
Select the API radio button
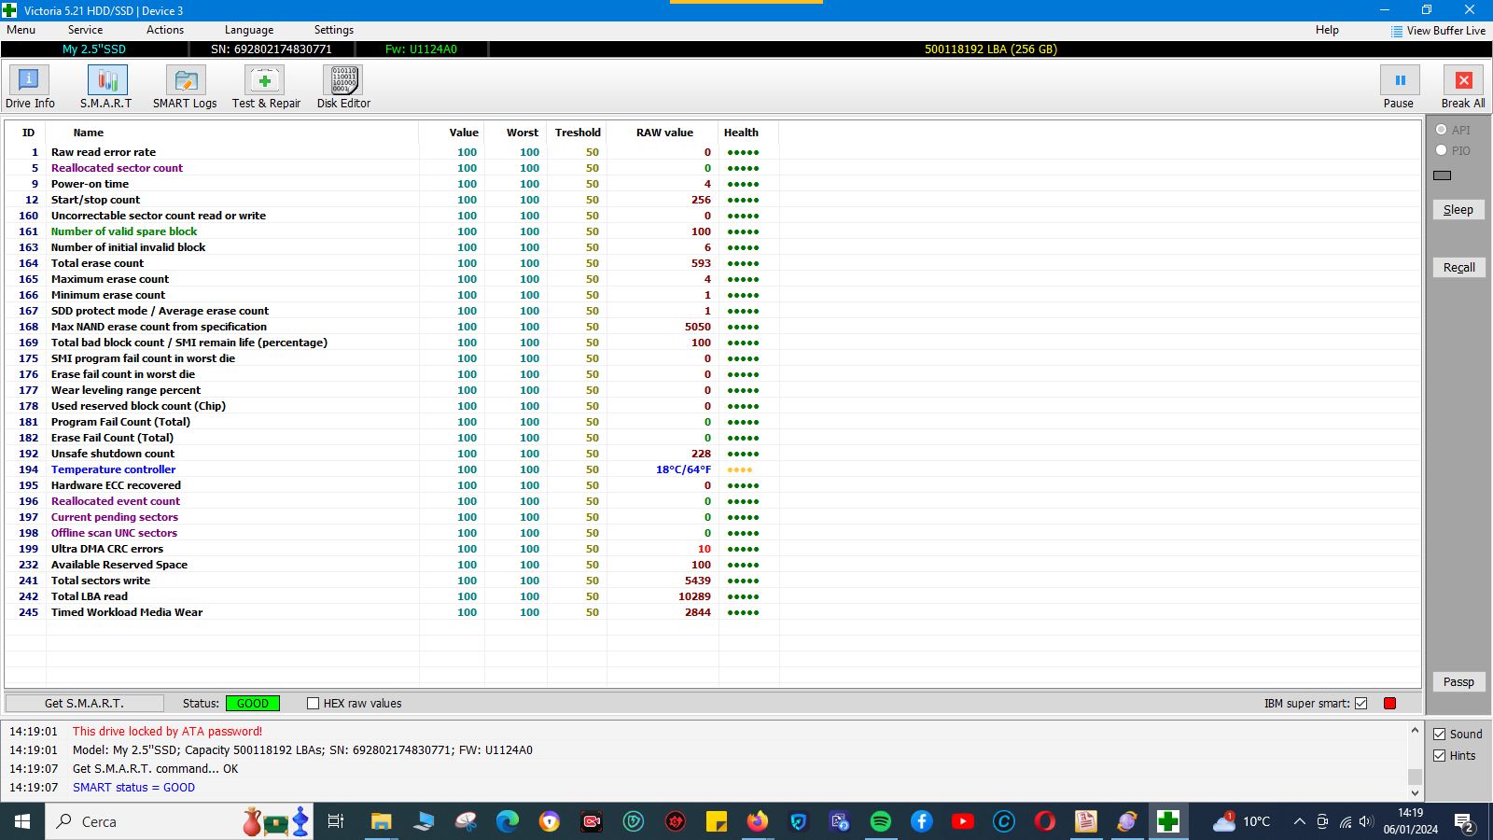pos(1442,130)
